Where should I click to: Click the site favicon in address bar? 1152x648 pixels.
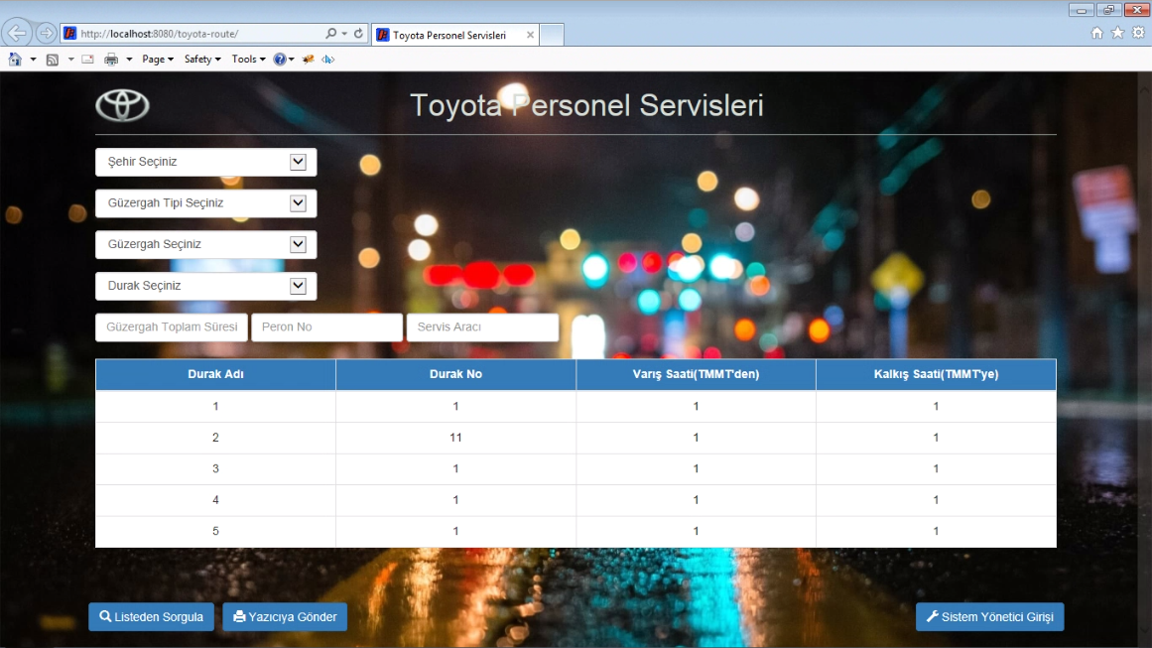(69, 33)
